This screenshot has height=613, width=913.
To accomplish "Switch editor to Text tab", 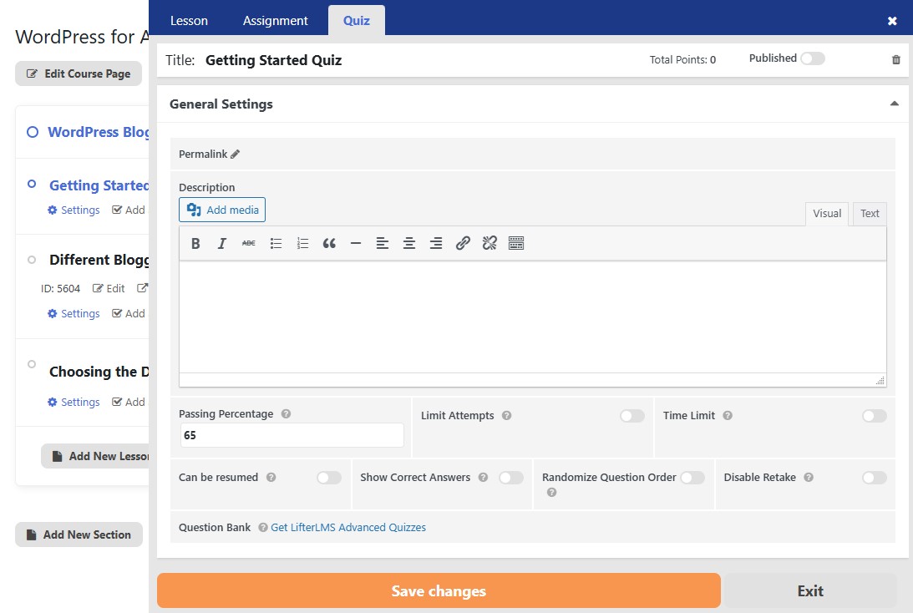I will (x=870, y=214).
